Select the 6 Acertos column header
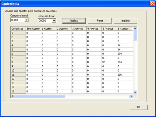156x117 pixels. [x=124, y=29]
